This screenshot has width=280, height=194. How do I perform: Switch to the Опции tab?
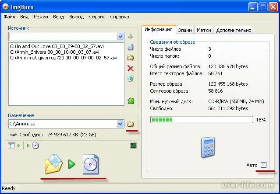184,30
